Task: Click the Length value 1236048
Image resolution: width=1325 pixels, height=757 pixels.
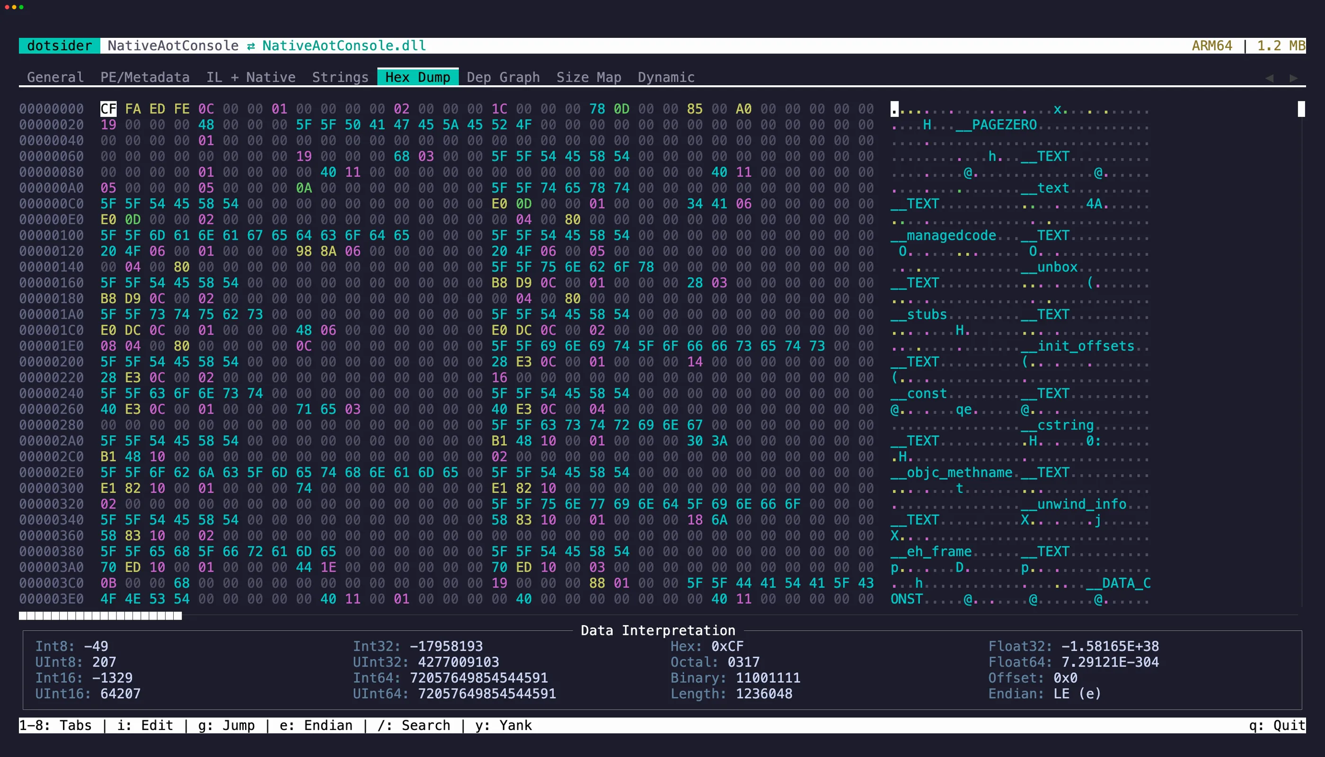Action: [x=764, y=694]
